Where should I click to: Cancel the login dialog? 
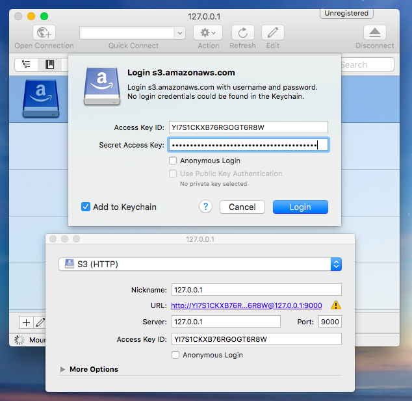pyautogui.click(x=242, y=207)
